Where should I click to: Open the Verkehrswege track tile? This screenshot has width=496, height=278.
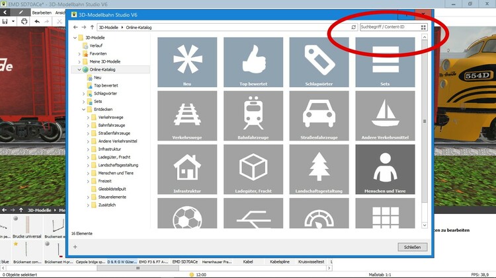[187, 116]
